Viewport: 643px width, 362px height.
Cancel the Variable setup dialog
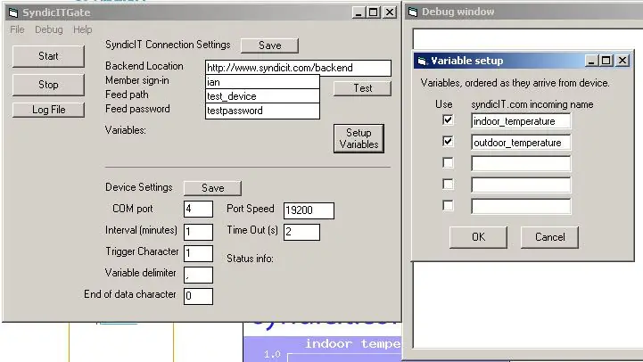tap(549, 237)
